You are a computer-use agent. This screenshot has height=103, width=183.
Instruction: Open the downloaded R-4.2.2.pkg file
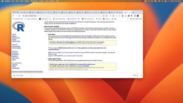click(19, 76)
